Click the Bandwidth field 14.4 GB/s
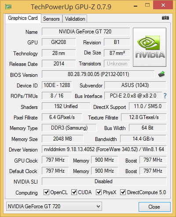Screen dimensions: 176x217 click(143, 139)
